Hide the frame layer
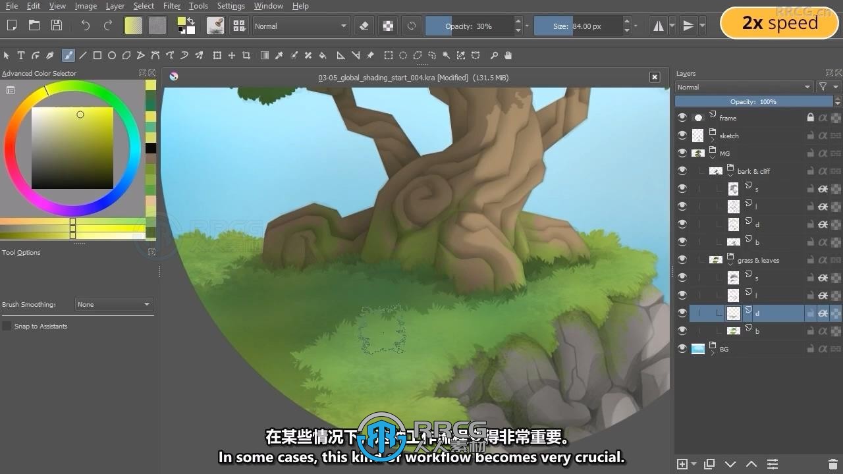The image size is (843, 474). pos(682,118)
